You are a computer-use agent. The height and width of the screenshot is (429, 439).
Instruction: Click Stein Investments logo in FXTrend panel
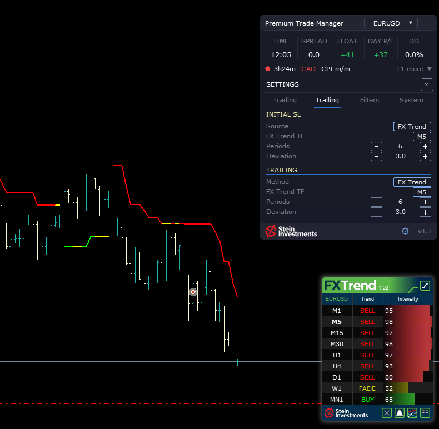pyautogui.click(x=346, y=413)
